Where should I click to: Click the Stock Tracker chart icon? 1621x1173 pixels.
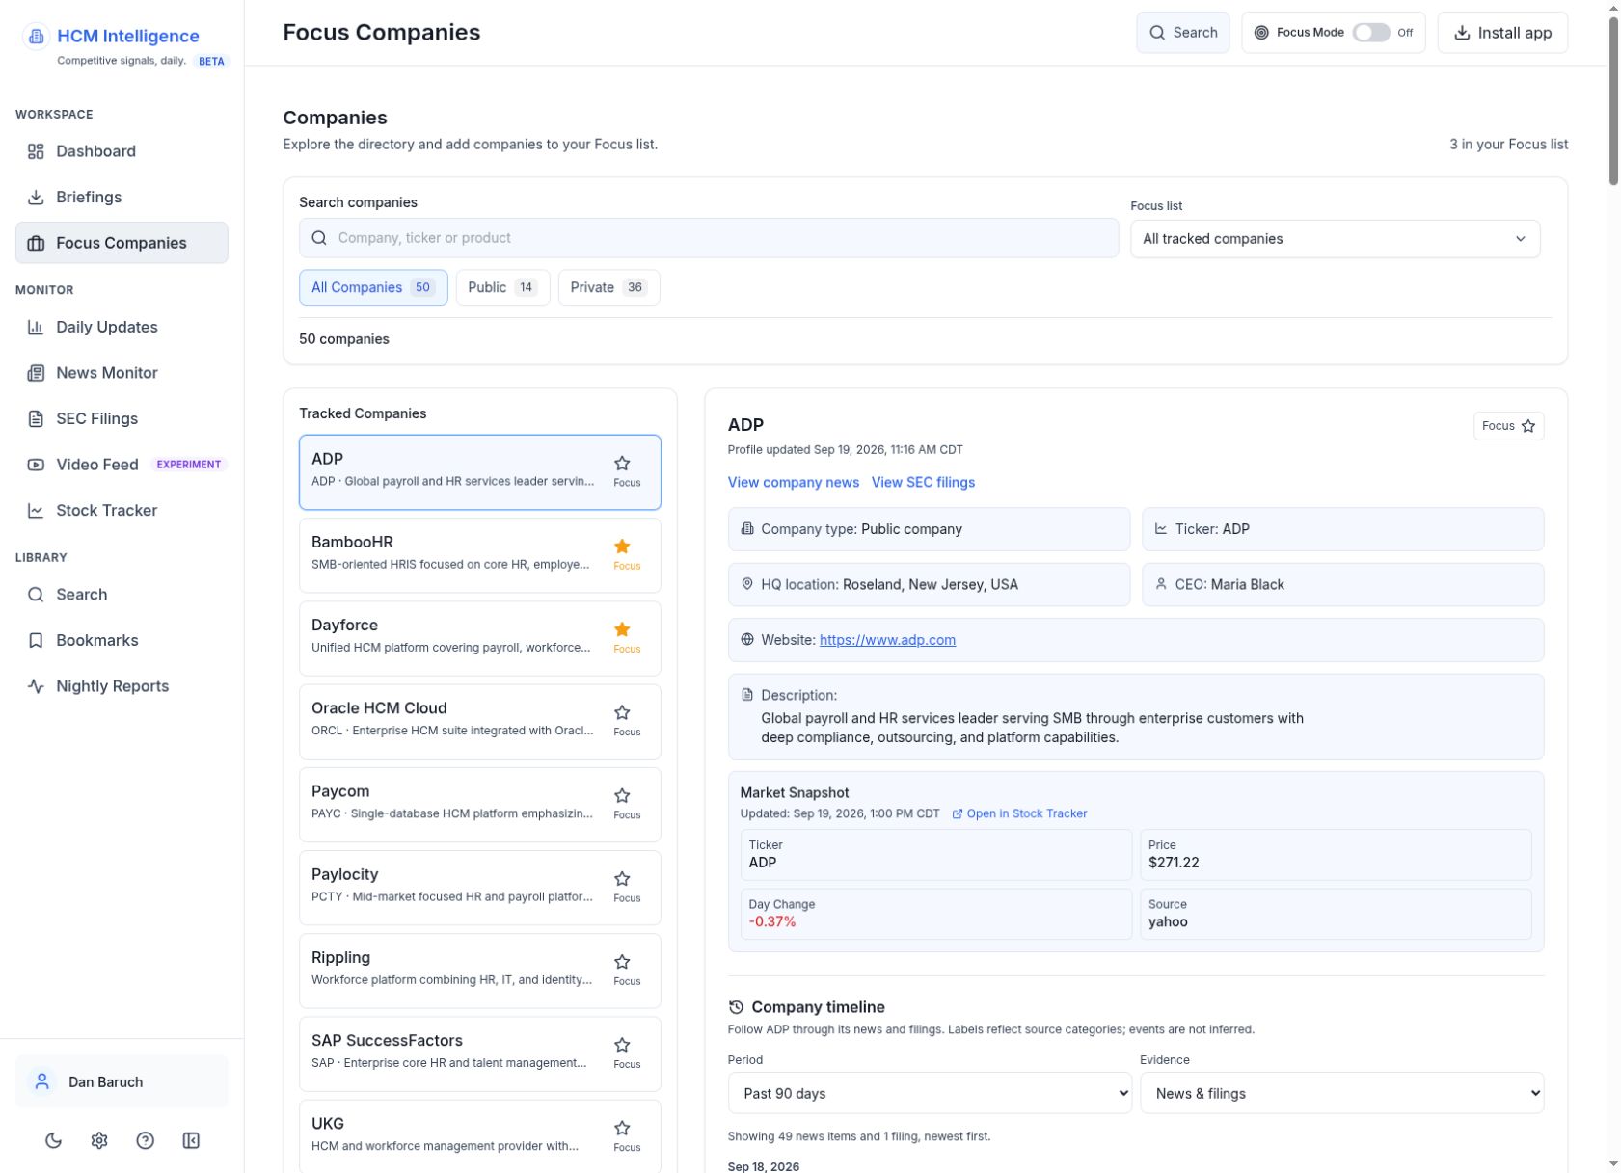(36, 511)
